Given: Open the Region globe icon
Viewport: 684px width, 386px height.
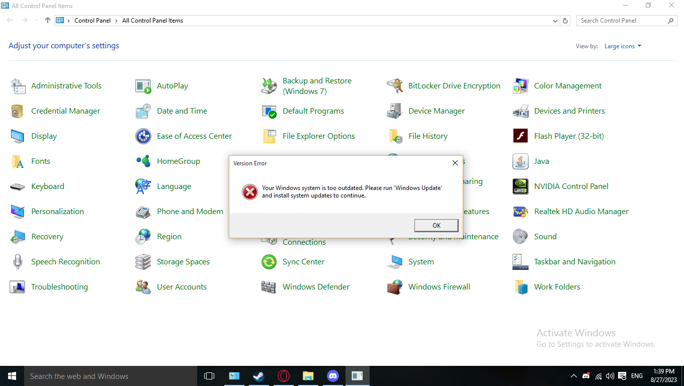Looking at the screenshot, I should tap(143, 237).
